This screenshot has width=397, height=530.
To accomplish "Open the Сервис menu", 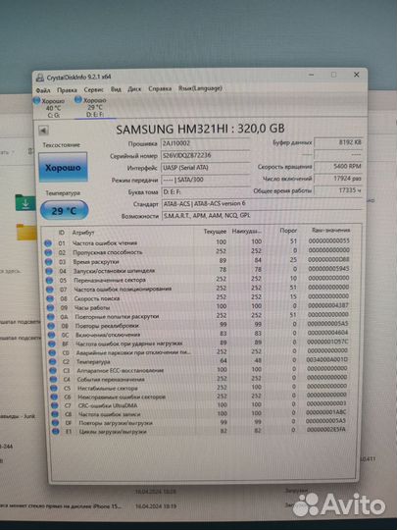I will click(x=93, y=90).
